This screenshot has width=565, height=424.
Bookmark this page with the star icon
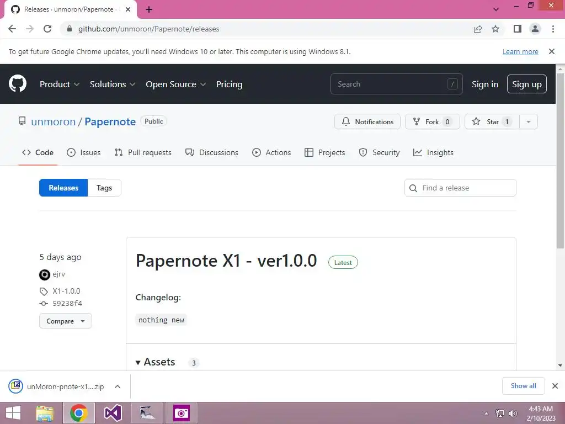[495, 29]
